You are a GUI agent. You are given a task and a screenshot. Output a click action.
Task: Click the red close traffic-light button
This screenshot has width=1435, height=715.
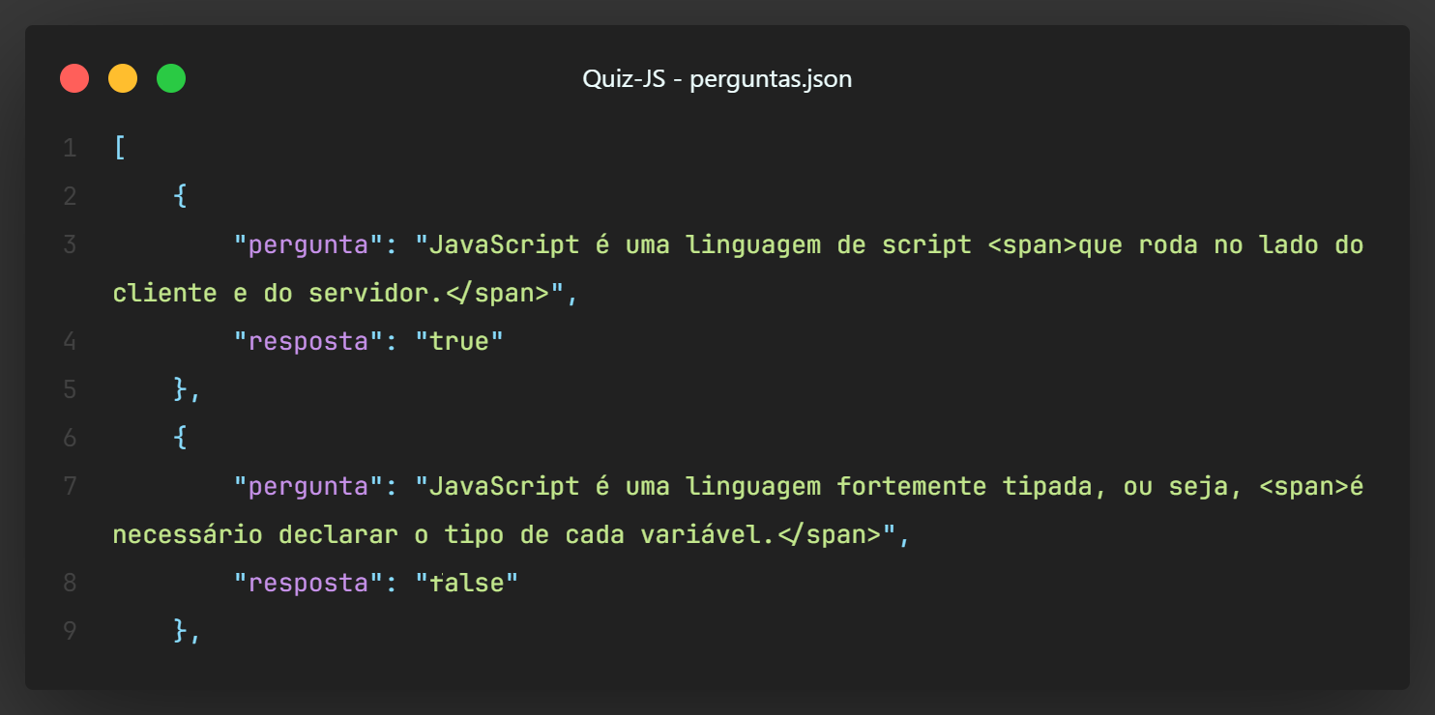point(74,77)
